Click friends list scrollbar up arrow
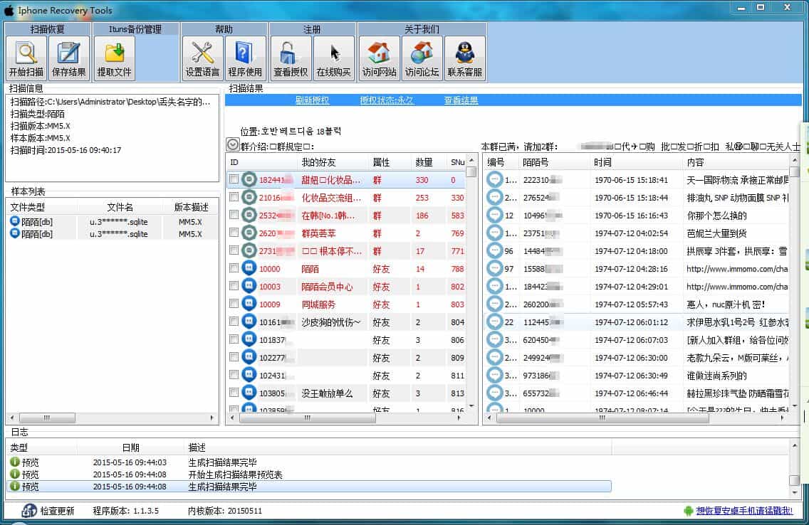Viewport: 809px width, 525px height. click(x=471, y=160)
